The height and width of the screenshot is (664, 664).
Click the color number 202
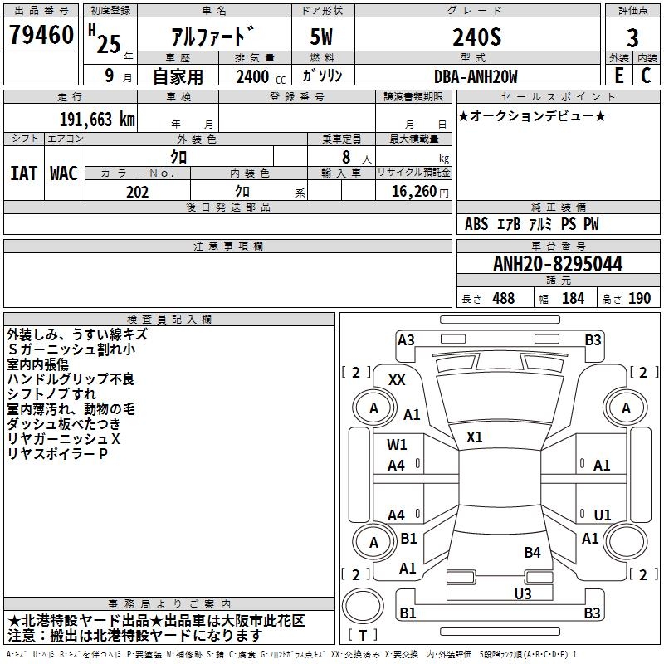138,192
